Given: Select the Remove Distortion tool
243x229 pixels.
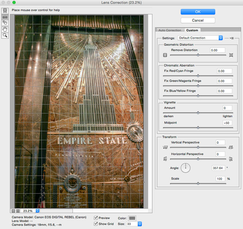Looking at the screenshot, I should click(5, 11).
